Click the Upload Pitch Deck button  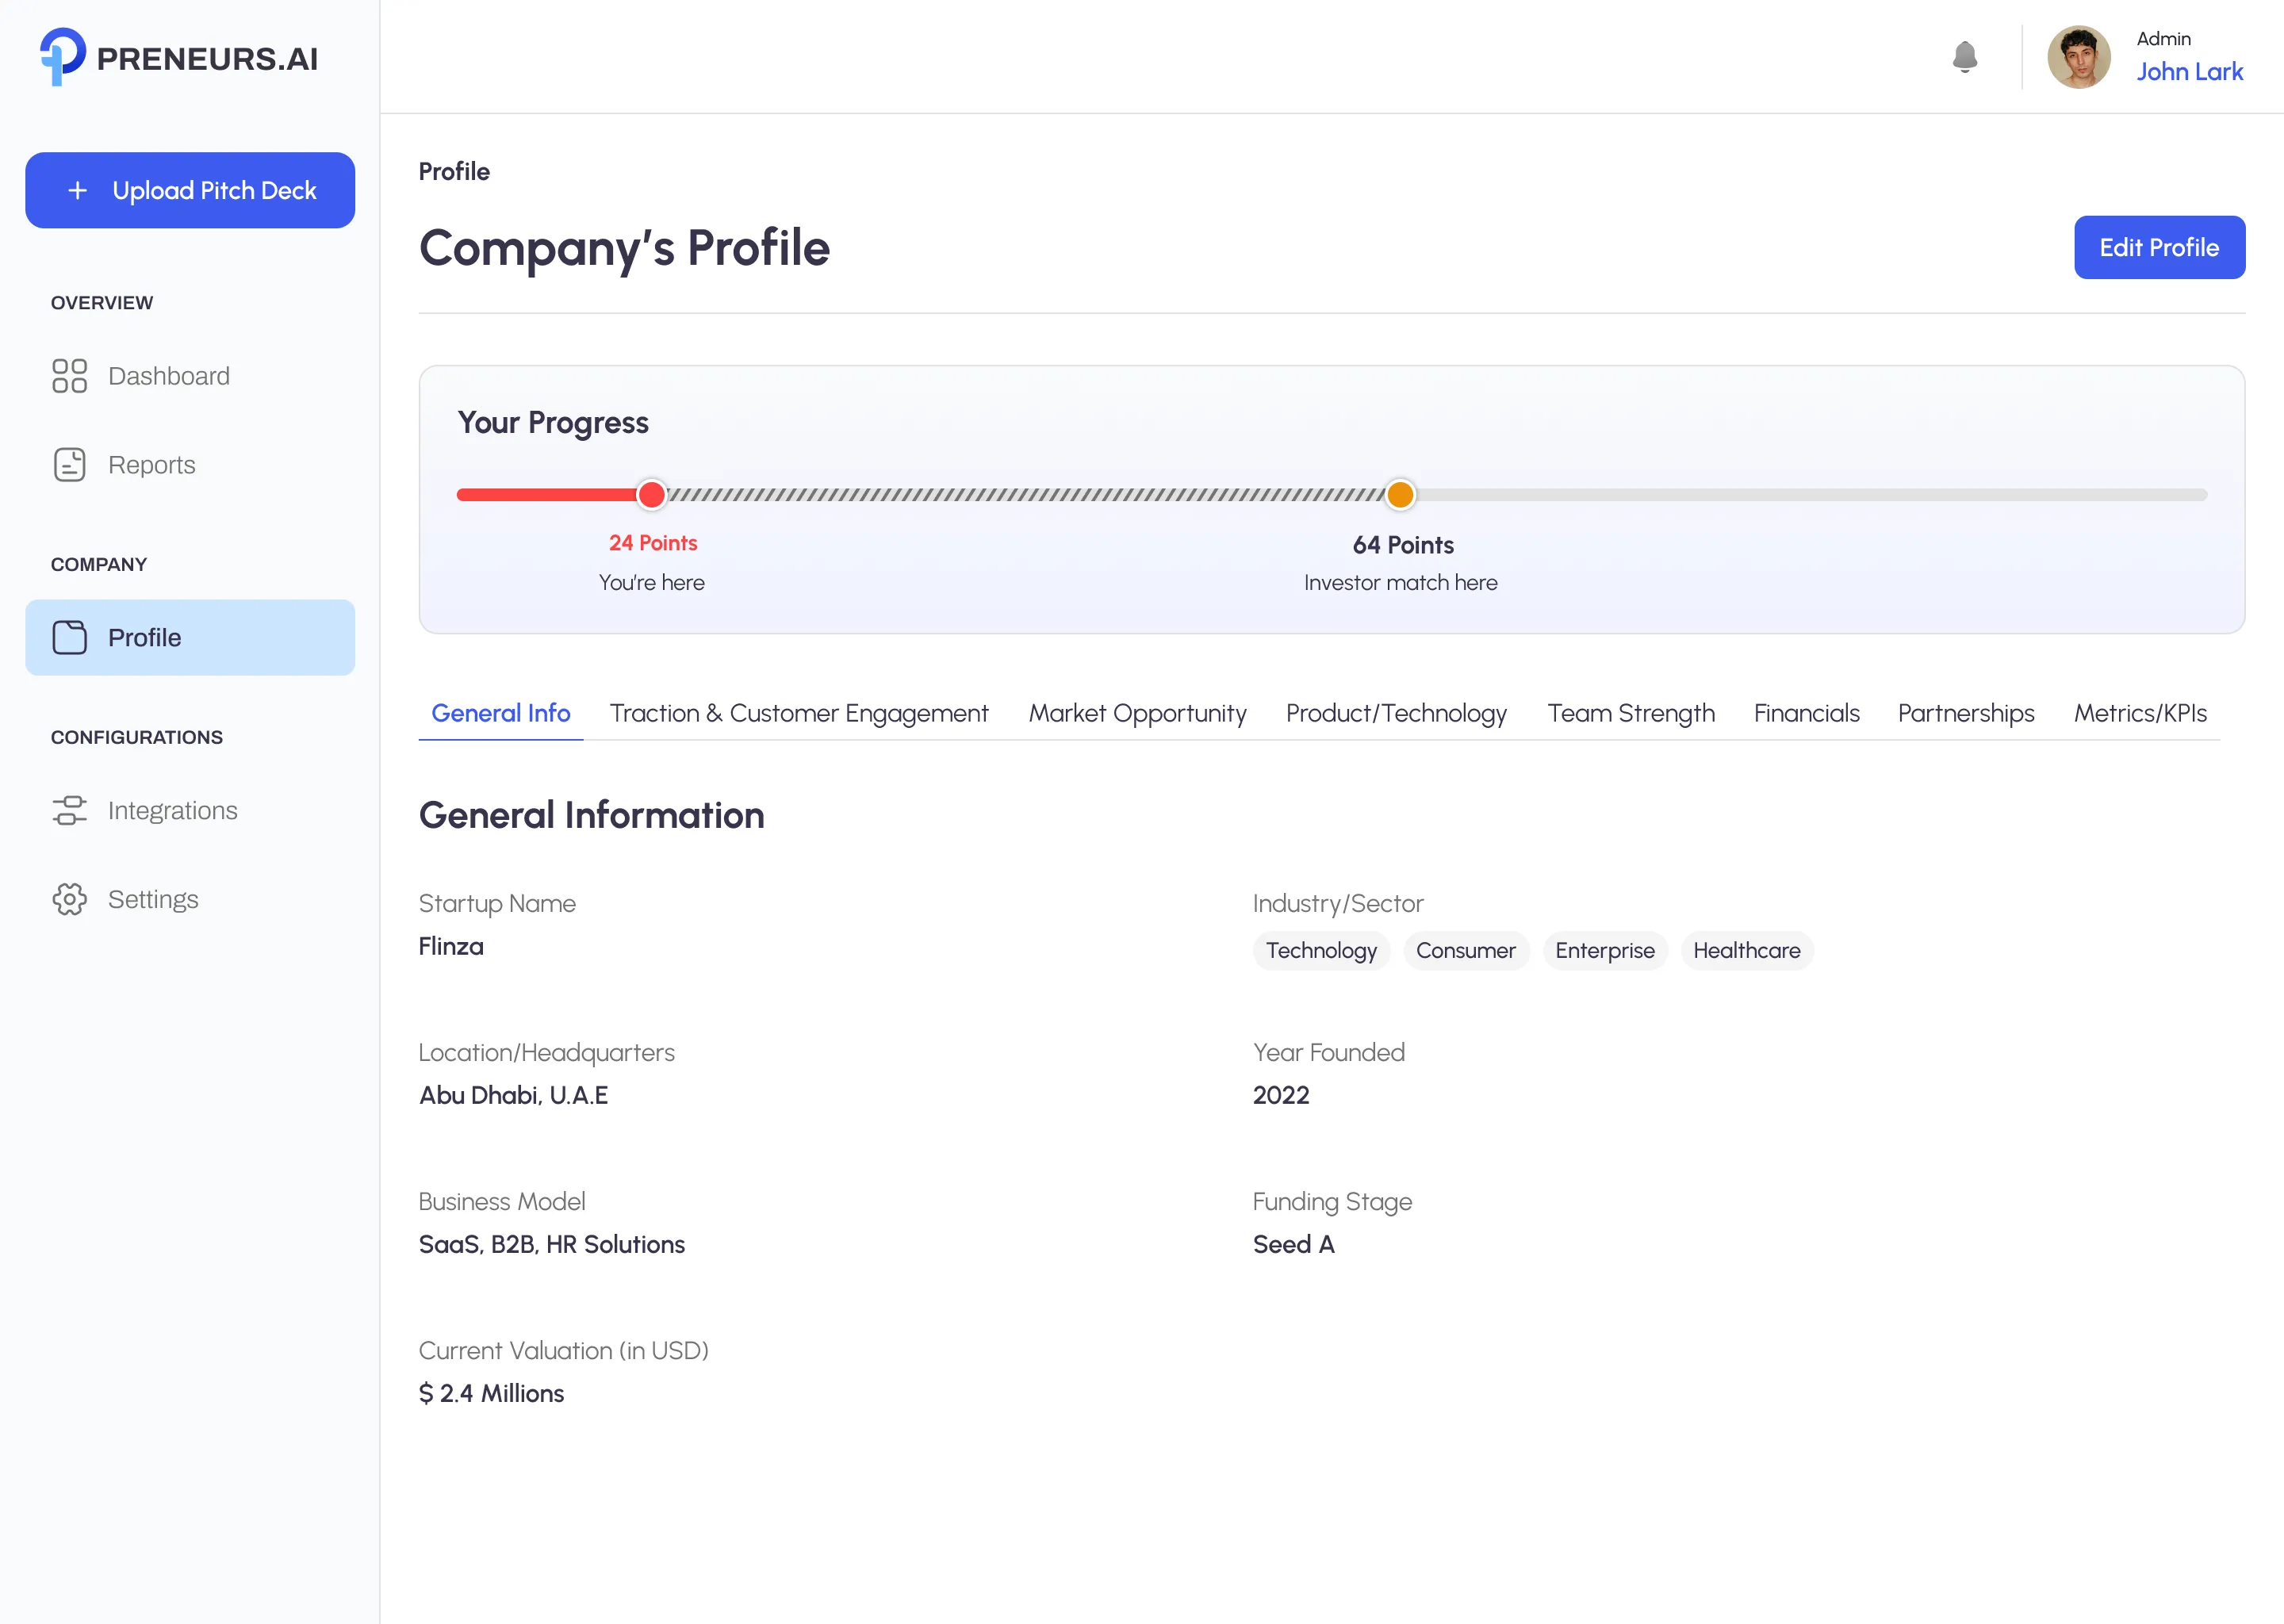pos(190,190)
